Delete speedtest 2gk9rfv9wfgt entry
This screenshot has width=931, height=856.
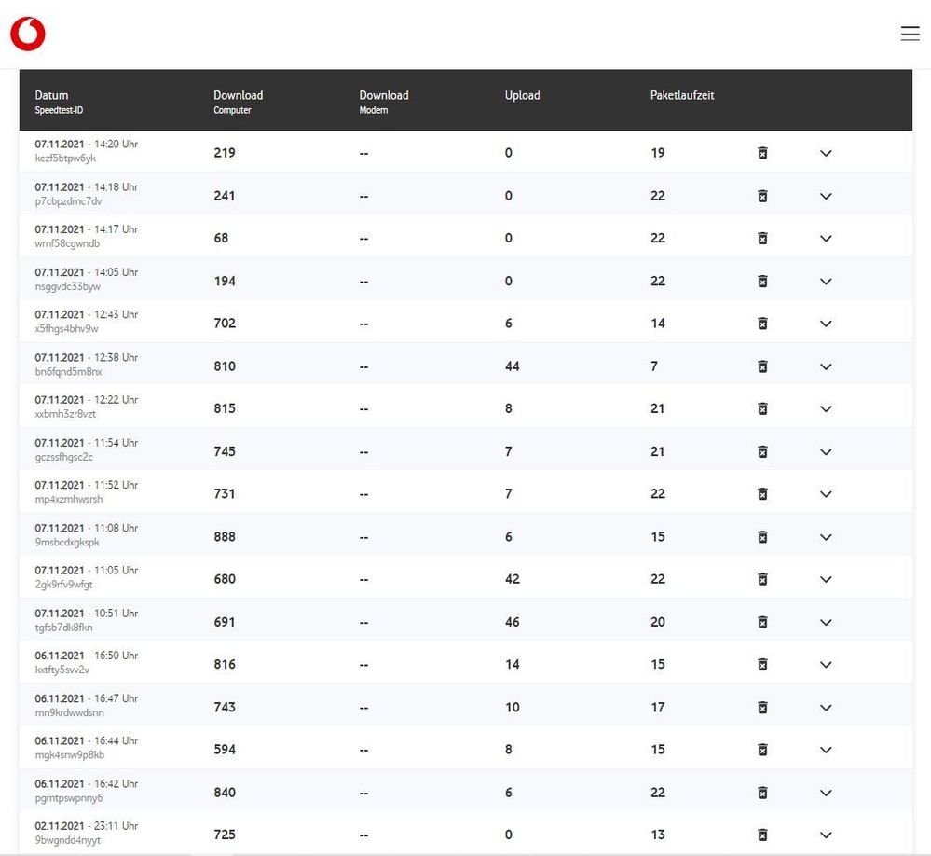[763, 579]
